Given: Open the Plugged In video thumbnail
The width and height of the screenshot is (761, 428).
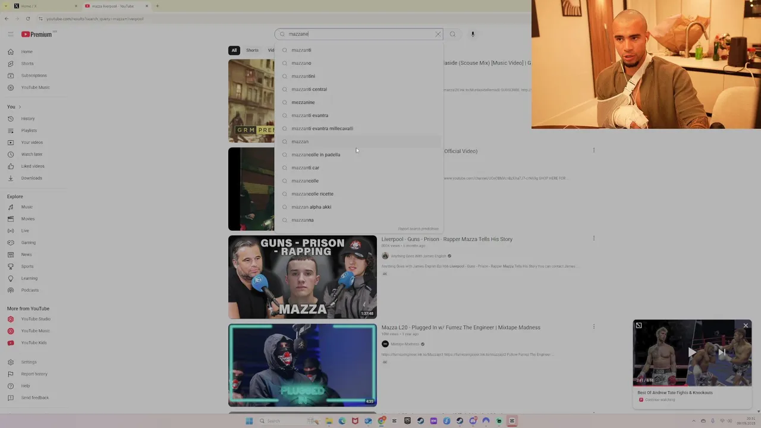Looking at the screenshot, I should pyautogui.click(x=303, y=365).
